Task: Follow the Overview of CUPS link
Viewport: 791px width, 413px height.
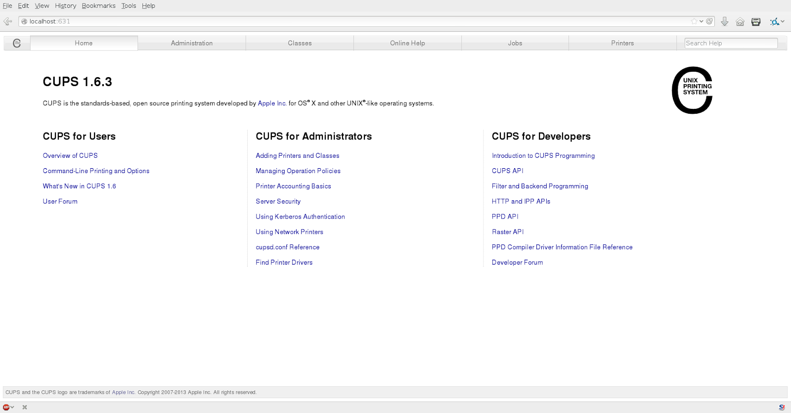Action: pos(70,155)
